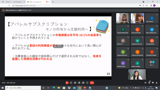Turn on captions in the call bar

[75, 83]
